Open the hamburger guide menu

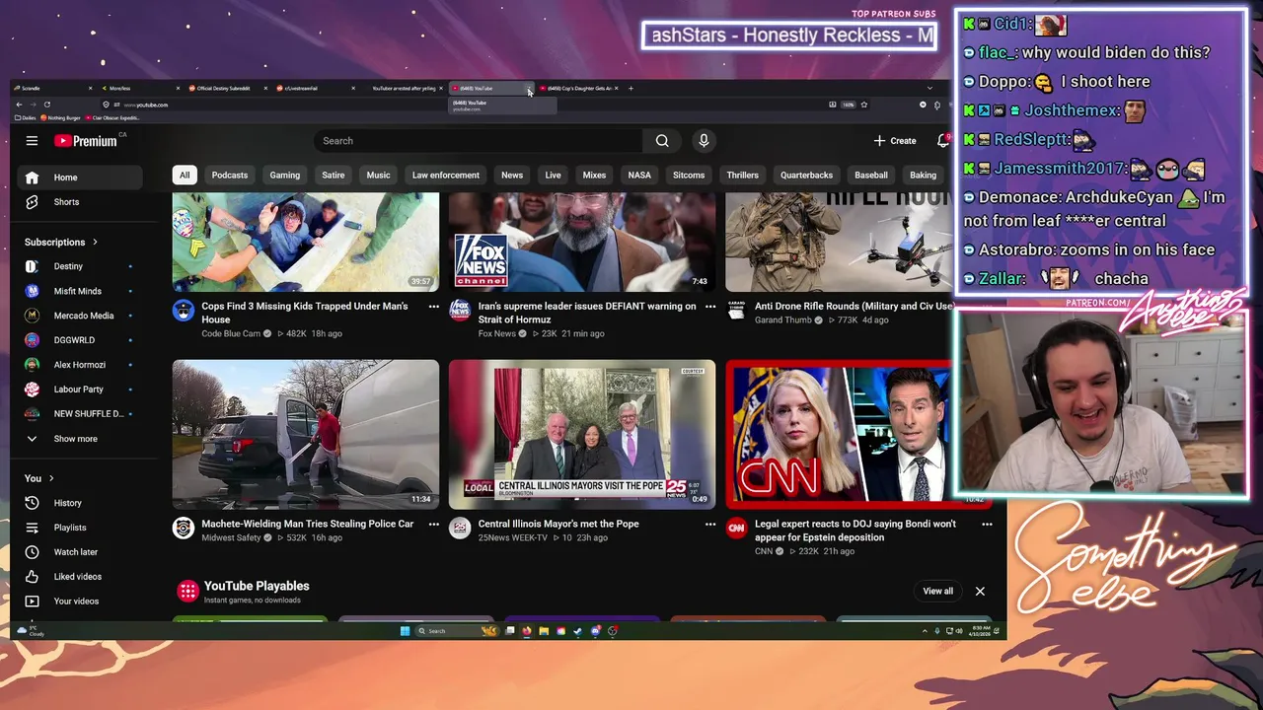tap(32, 141)
